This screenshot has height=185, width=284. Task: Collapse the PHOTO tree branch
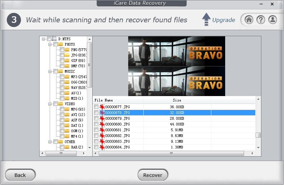pyautogui.click(x=50, y=44)
